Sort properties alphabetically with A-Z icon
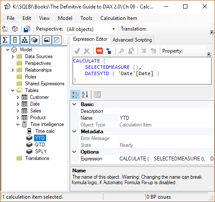Viewport: 215px width, 202px height. (x=85, y=94)
